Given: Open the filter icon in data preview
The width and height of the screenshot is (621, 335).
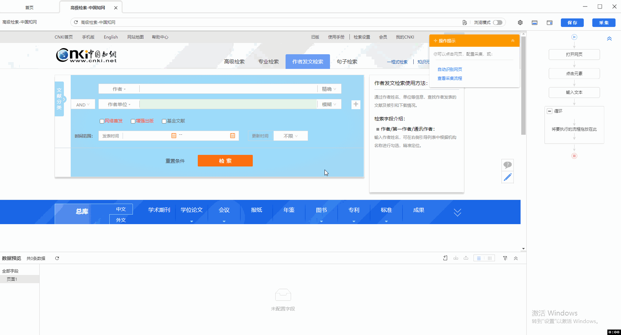Looking at the screenshot, I should 505,258.
